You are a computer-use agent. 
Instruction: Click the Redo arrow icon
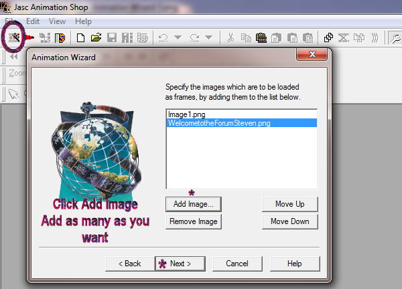click(194, 38)
